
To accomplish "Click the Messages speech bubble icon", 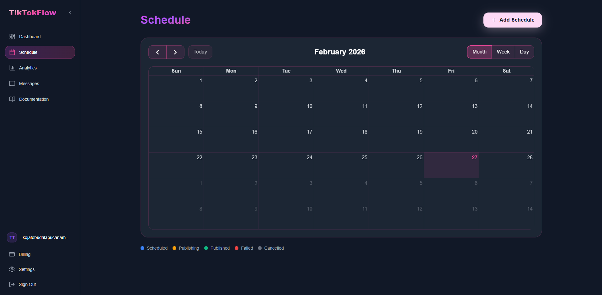I will 12,84.
